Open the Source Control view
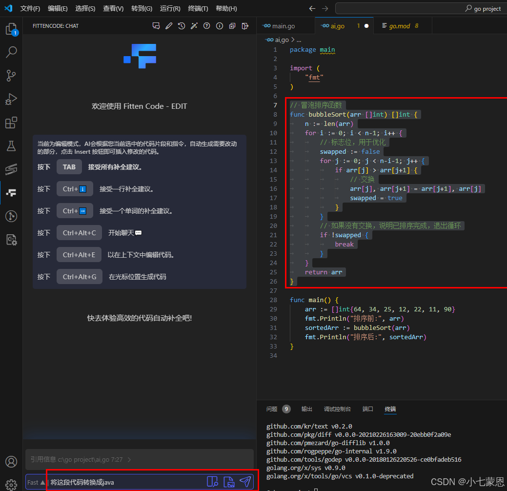507x491 pixels. click(11, 75)
